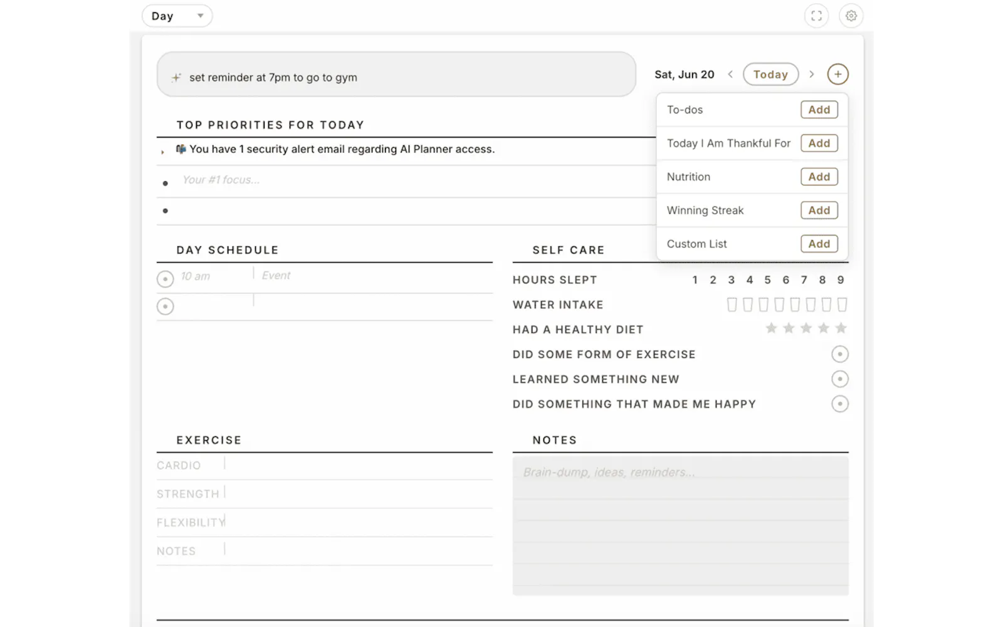
Task: Set hours slept to 5
Action: pyautogui.click(x=767, y=280)
